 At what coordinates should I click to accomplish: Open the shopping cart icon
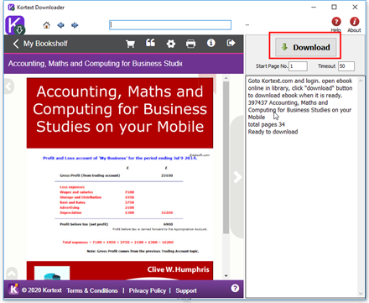(130, 44)
